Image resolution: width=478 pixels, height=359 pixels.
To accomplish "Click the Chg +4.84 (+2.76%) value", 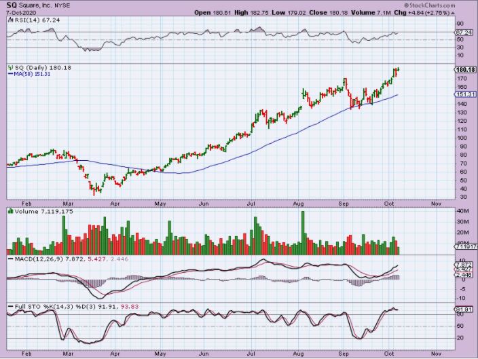I will click(x=422, y=13).
